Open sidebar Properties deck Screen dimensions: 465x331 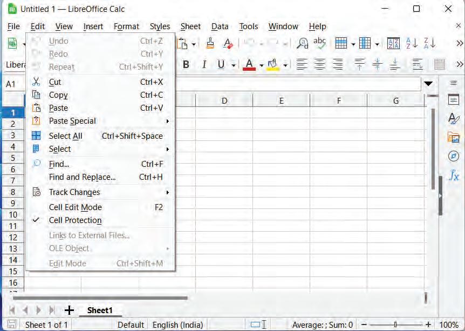coord(454,100)
